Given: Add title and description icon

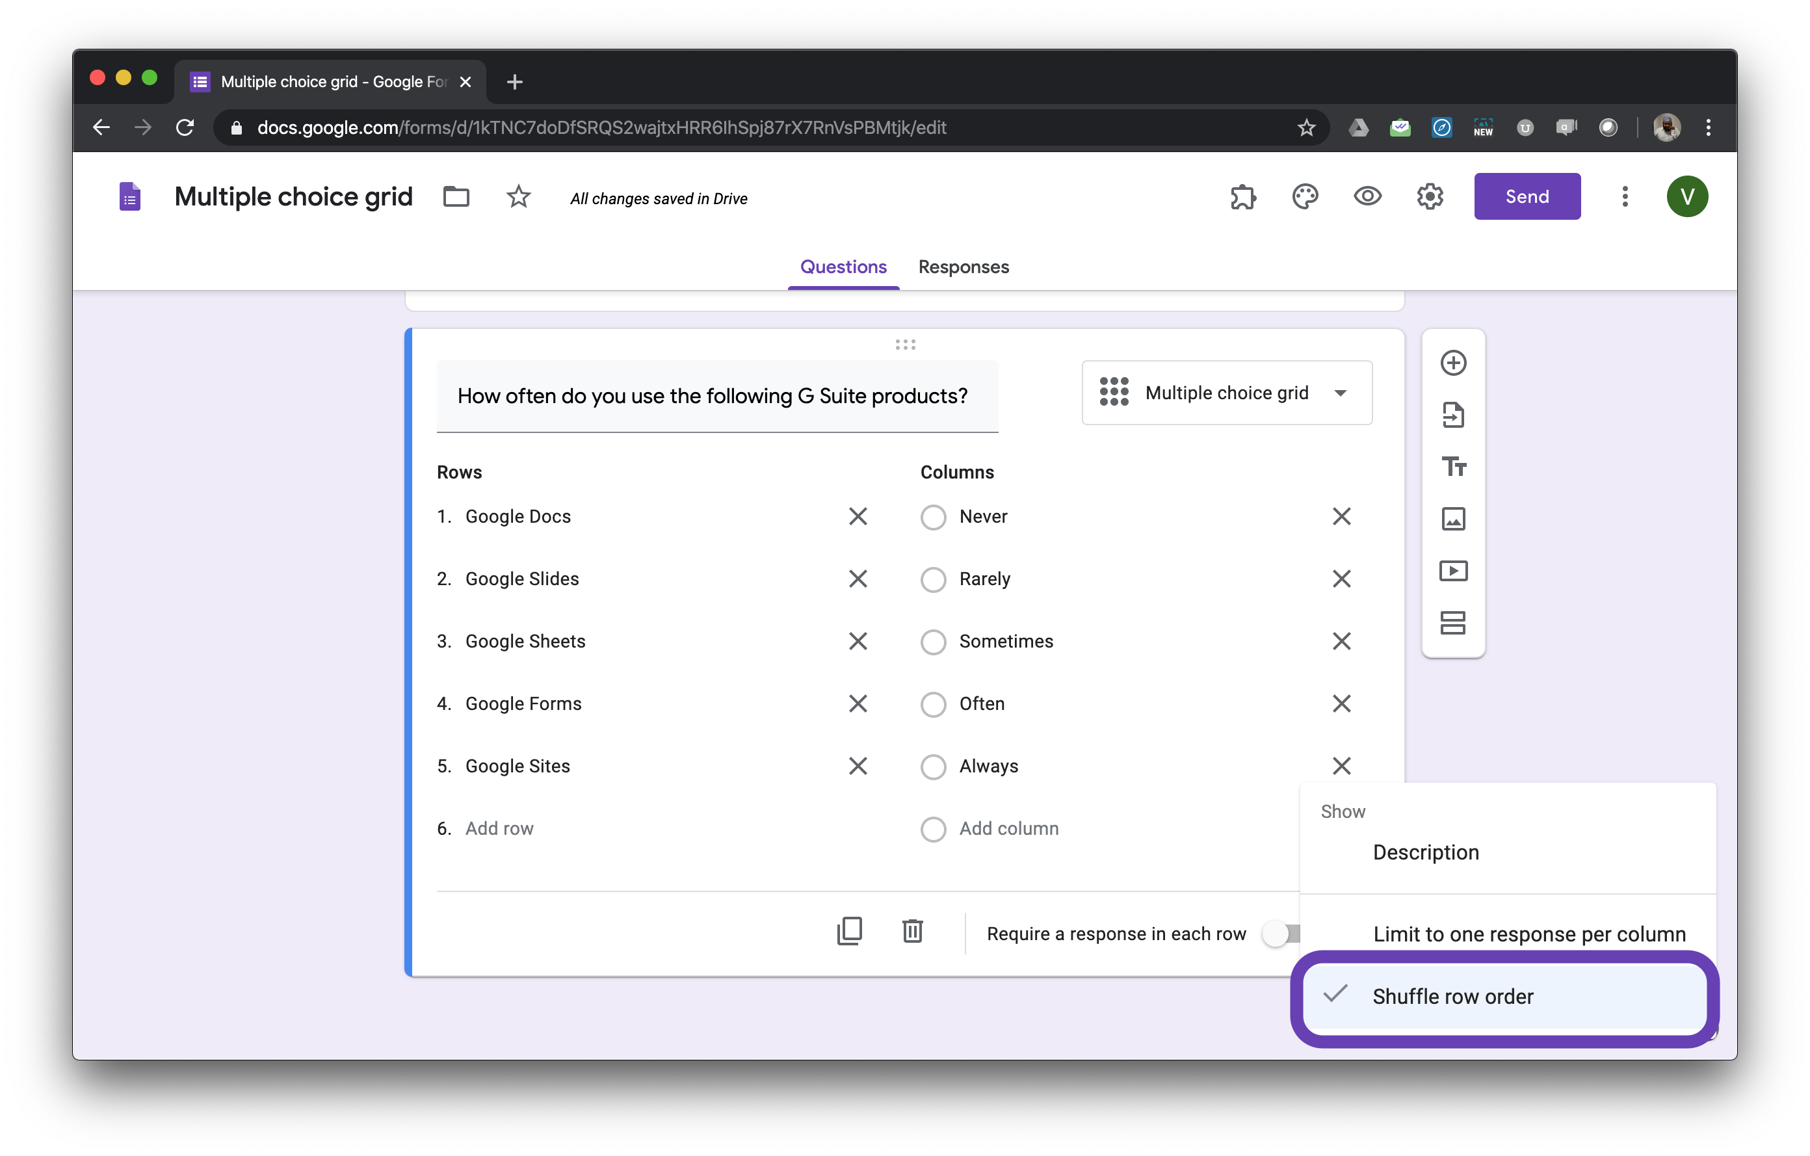Looking at the screenshot, I should click(x=1453, y=467).
